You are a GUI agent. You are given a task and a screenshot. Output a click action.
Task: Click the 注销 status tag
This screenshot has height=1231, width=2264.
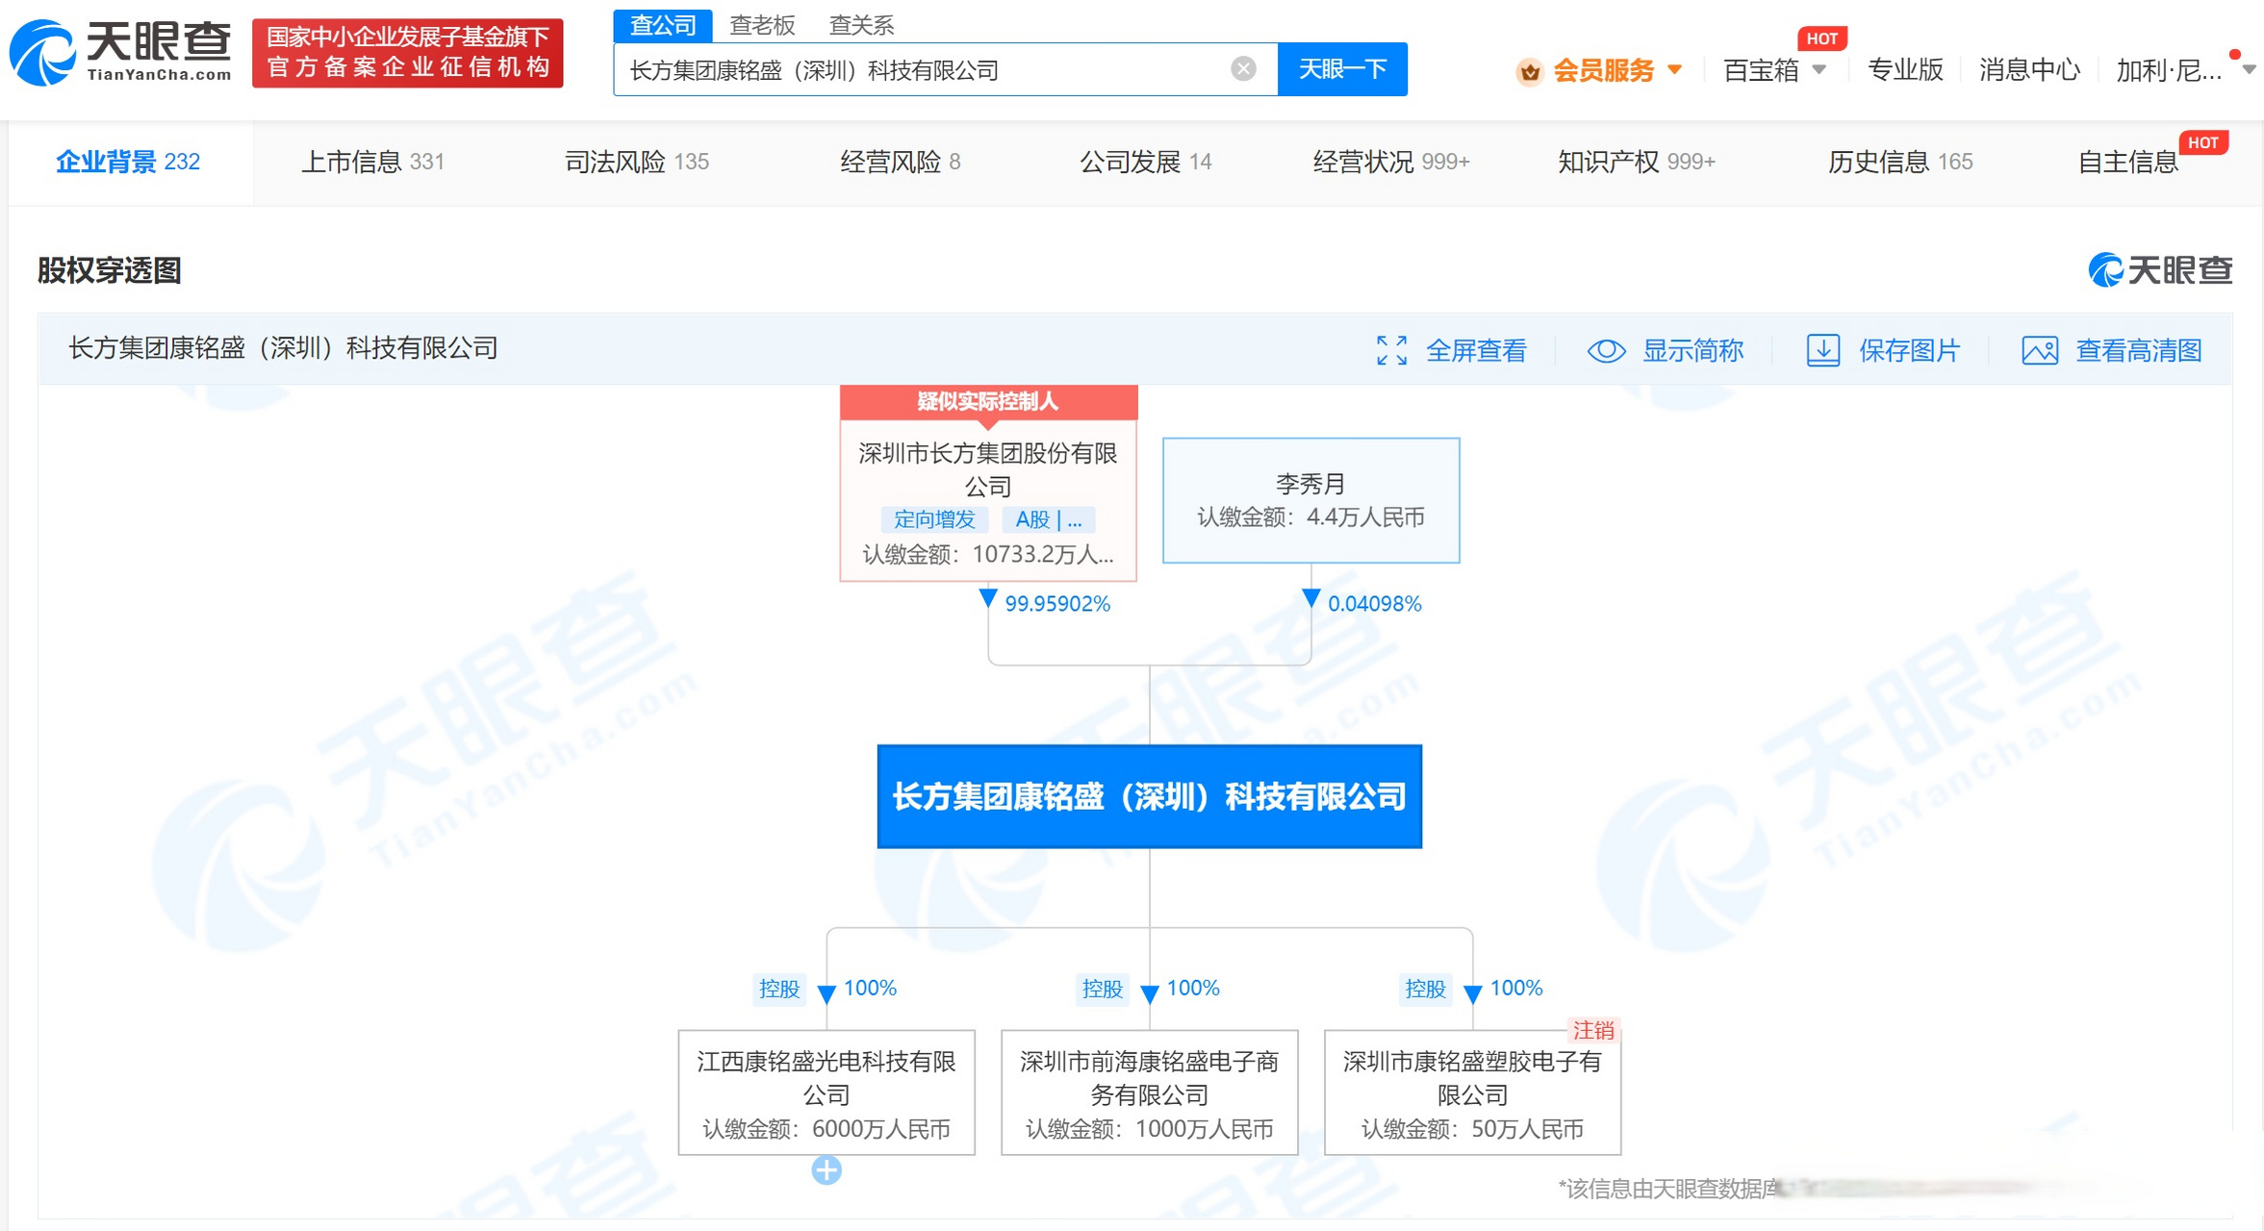(1592, 1030)
